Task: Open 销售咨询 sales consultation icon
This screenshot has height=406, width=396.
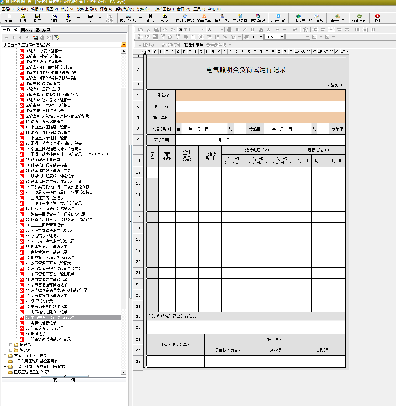Action: click(x=205, y=18)
